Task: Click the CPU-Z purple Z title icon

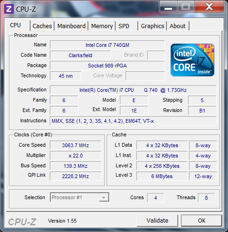Action: (9, 9)
